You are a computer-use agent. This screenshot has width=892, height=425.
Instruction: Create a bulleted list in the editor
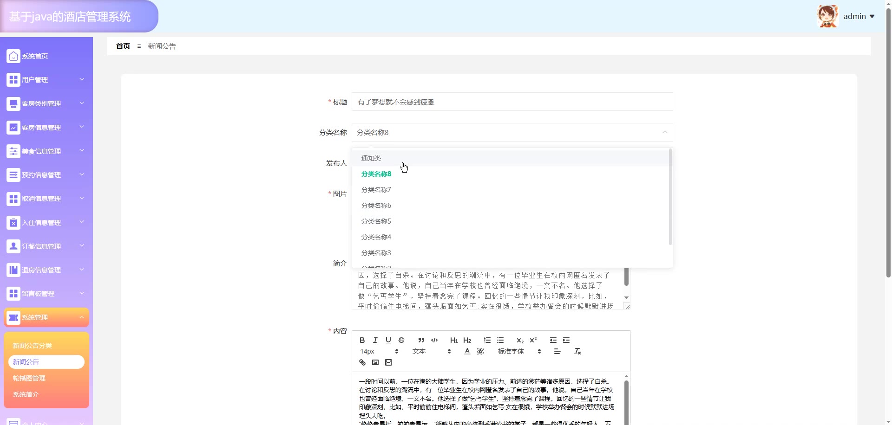(500, 340)
